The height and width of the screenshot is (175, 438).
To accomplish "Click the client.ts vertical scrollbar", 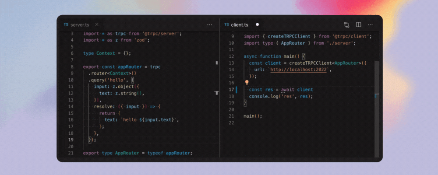I will [377, 109].
